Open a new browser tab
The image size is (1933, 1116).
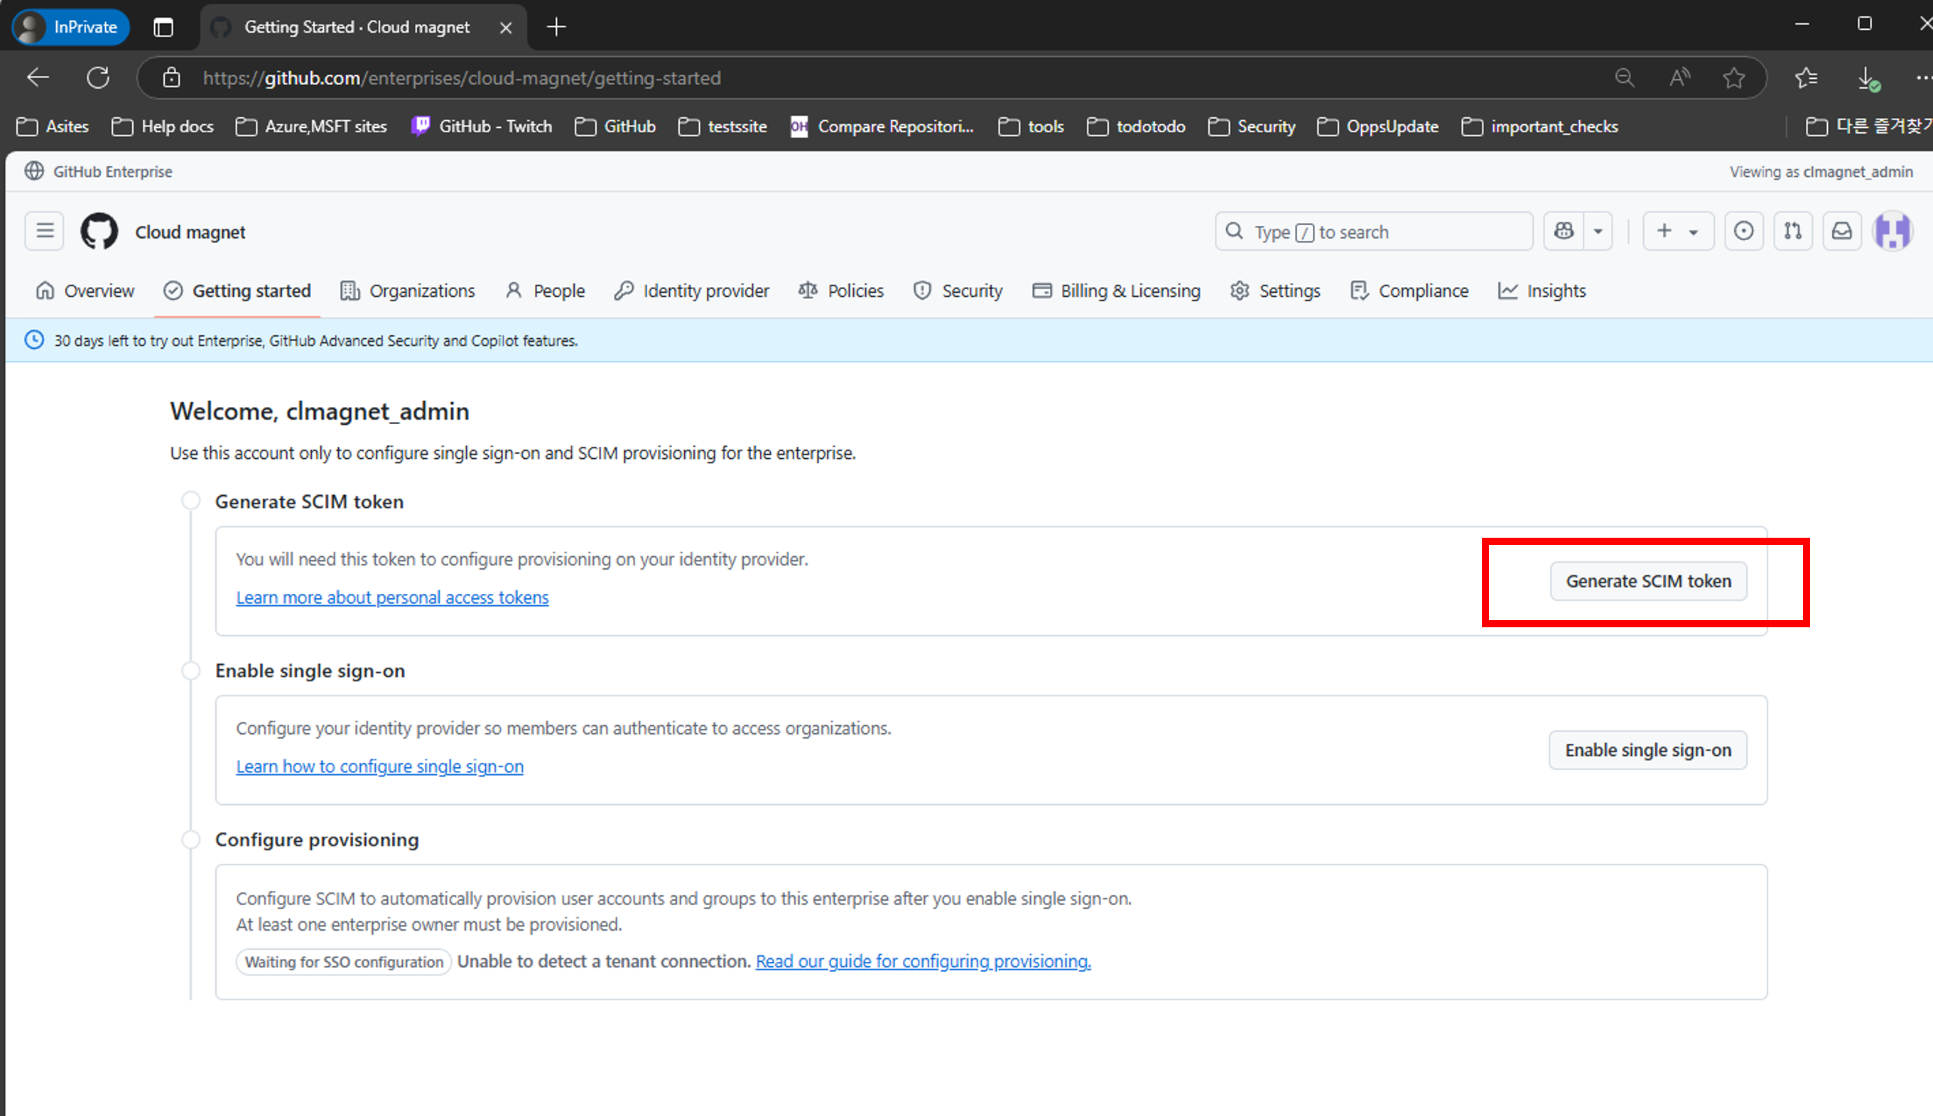point(556,27)
